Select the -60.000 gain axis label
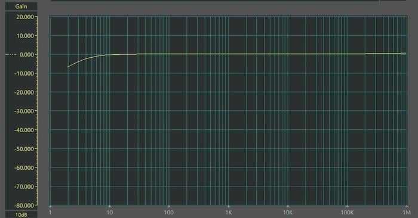 (24, 168)
